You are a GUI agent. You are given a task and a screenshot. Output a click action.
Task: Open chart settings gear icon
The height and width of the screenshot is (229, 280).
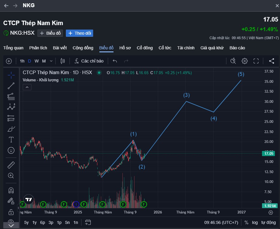click(x=244, y=61)
